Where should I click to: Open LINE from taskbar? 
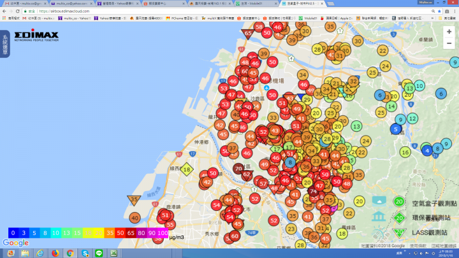click(99, 253)
